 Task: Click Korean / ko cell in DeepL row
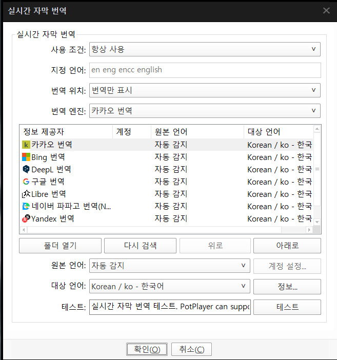click(280, 169)
